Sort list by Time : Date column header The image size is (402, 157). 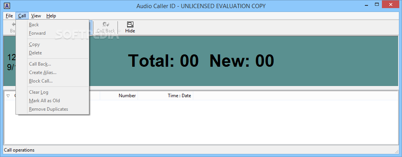point(165,96)
